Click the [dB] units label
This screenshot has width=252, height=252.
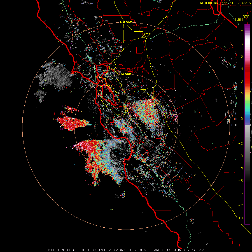pyautogui.click(x=239, y=19)
